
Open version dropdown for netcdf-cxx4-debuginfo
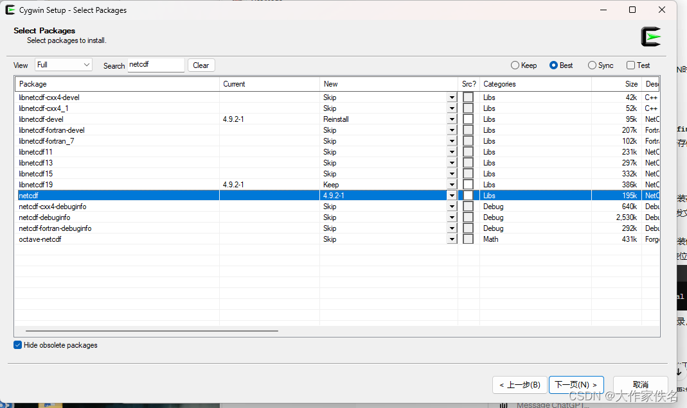(452, 207)
